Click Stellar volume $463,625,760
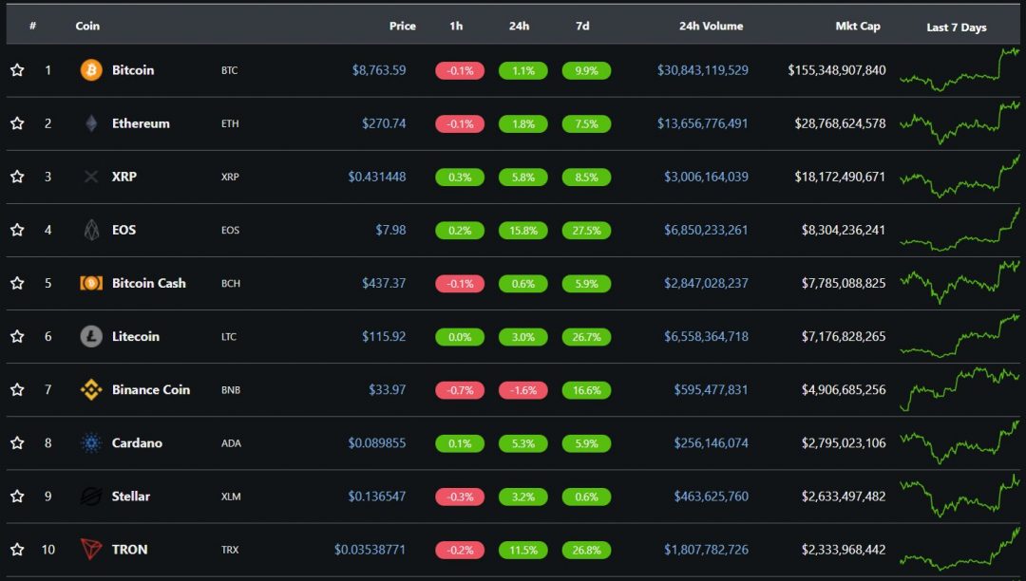The width and height of the screenshot is (1026, 581). (x=712, y=497)
